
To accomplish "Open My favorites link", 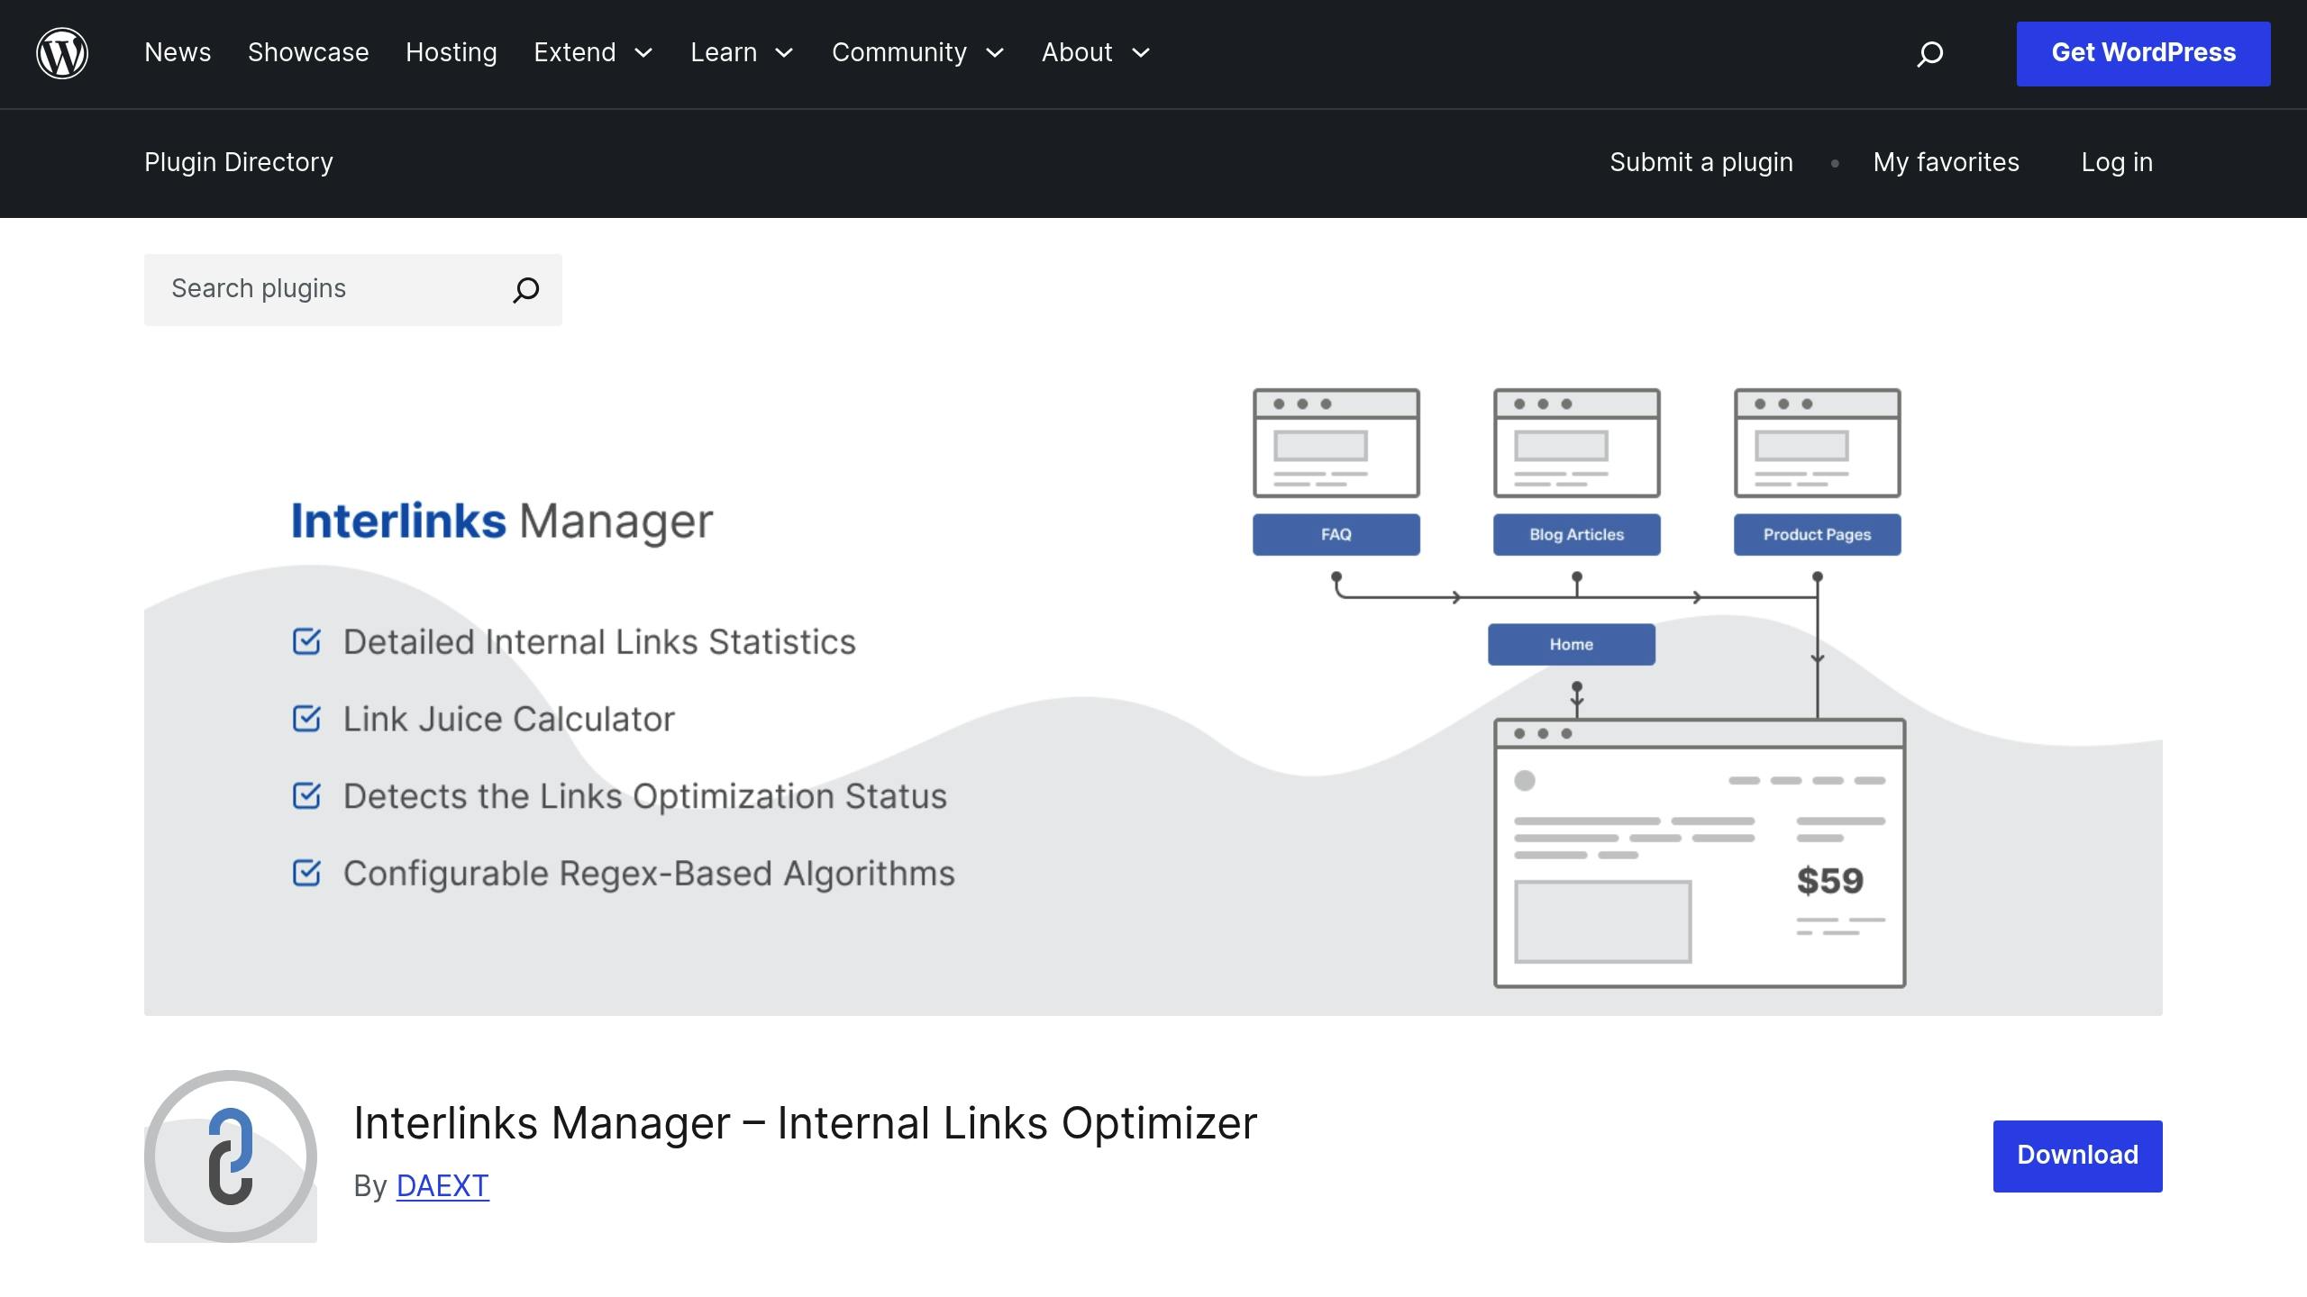I will (x=1946, y=162).
